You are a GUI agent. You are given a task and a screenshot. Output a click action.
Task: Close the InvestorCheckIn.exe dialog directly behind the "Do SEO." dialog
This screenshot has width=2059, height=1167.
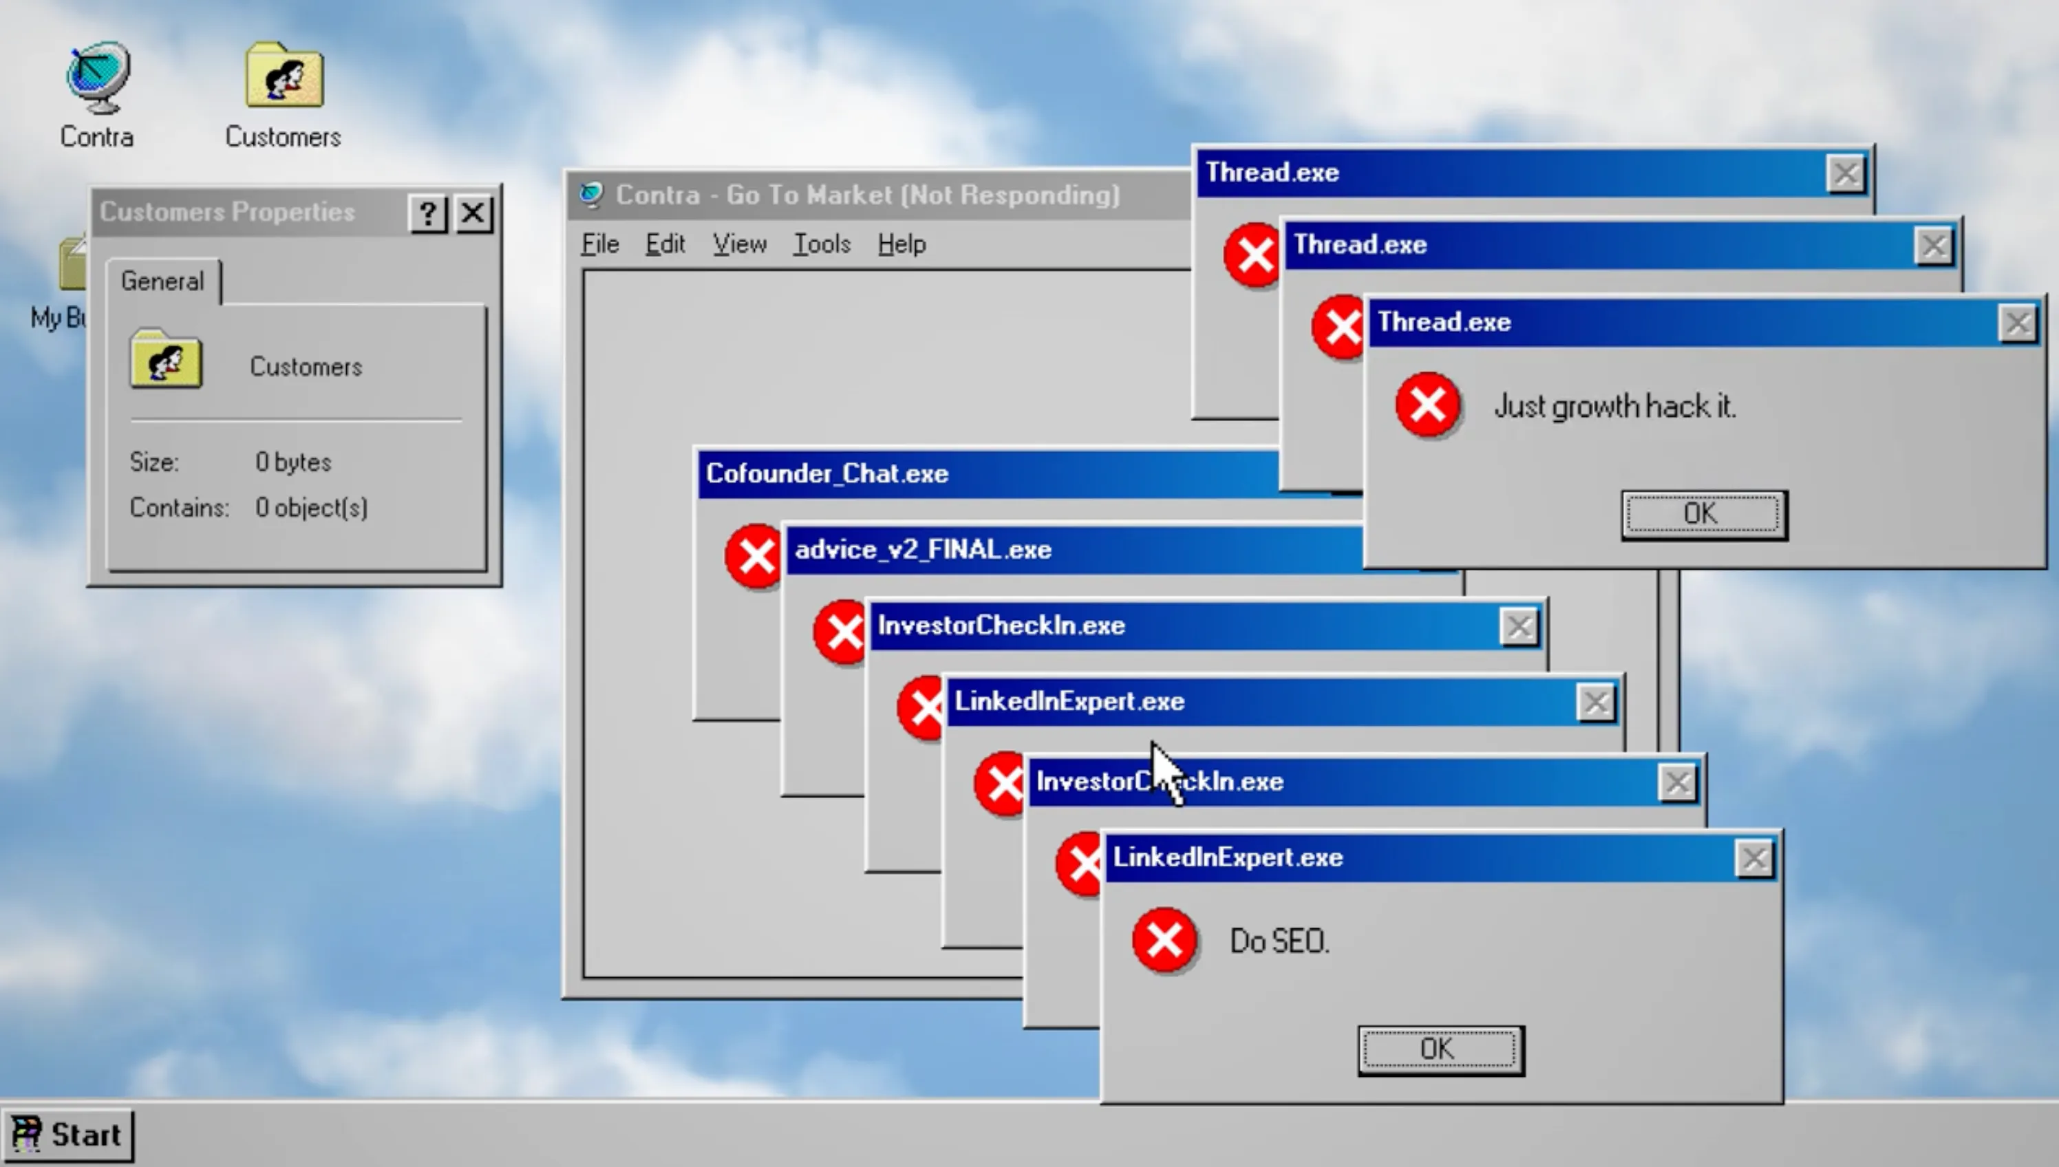click(1678, 782)
